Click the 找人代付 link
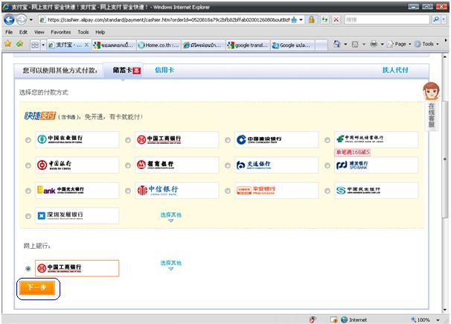The image size is (451, 324). [x=395, y=70]
